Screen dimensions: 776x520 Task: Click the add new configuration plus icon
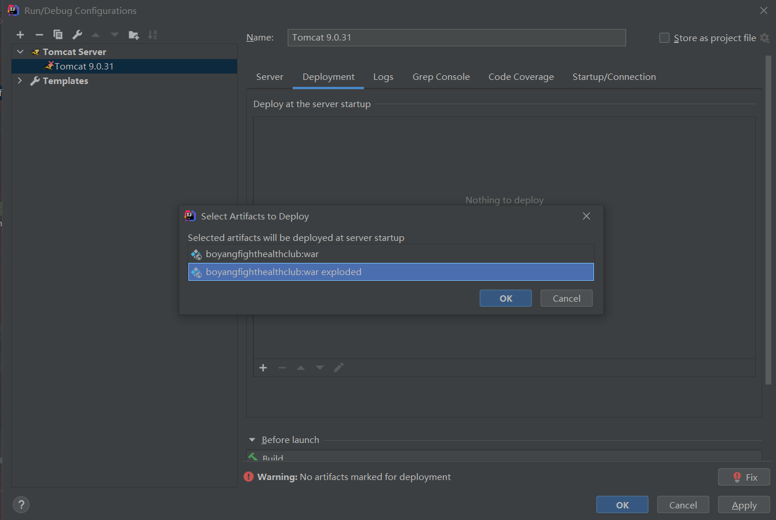pyautogui.click(x=20, y=35)
